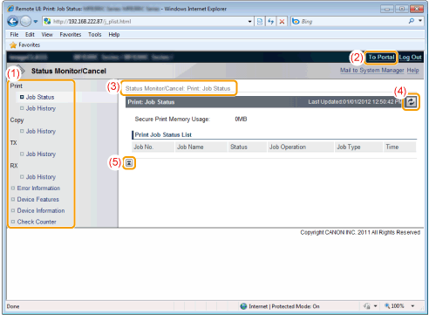Open the Help link in header
This screenshot has height=315, width=429.
412,71
